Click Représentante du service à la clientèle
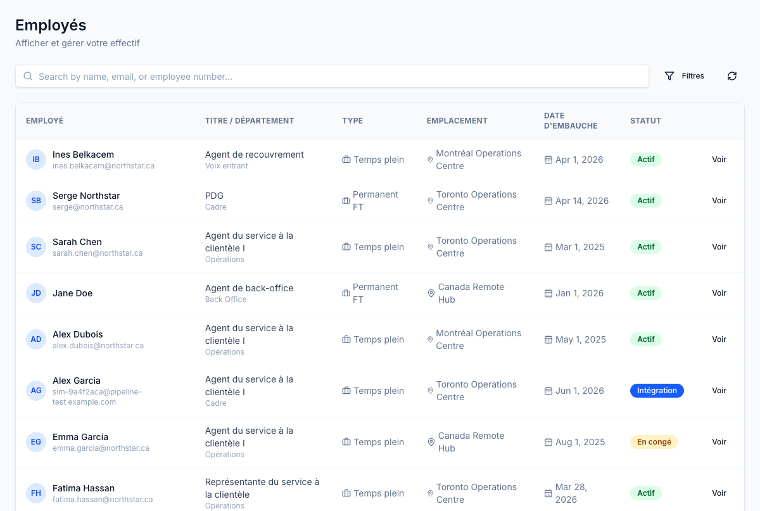 point(262,488)
